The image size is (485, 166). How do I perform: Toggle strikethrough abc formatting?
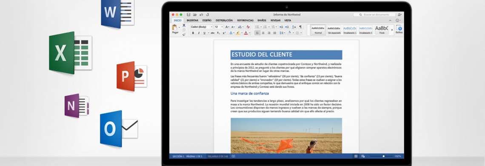pyautogui.click(x=212, y=33)
